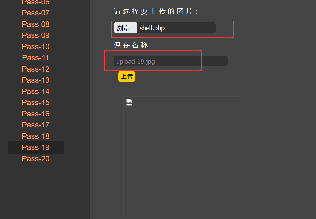Screen dimensions: 316x219
Task: Click the highlighted Pass-19 item
Action: pyautogui.click(x=36, y=147)
